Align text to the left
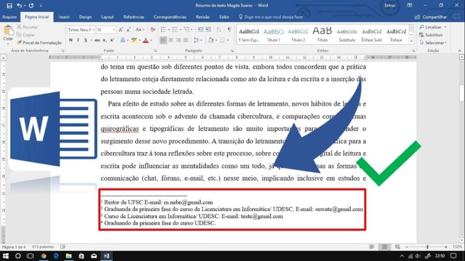This screenshot has width=465, height=261. (163, 40)
